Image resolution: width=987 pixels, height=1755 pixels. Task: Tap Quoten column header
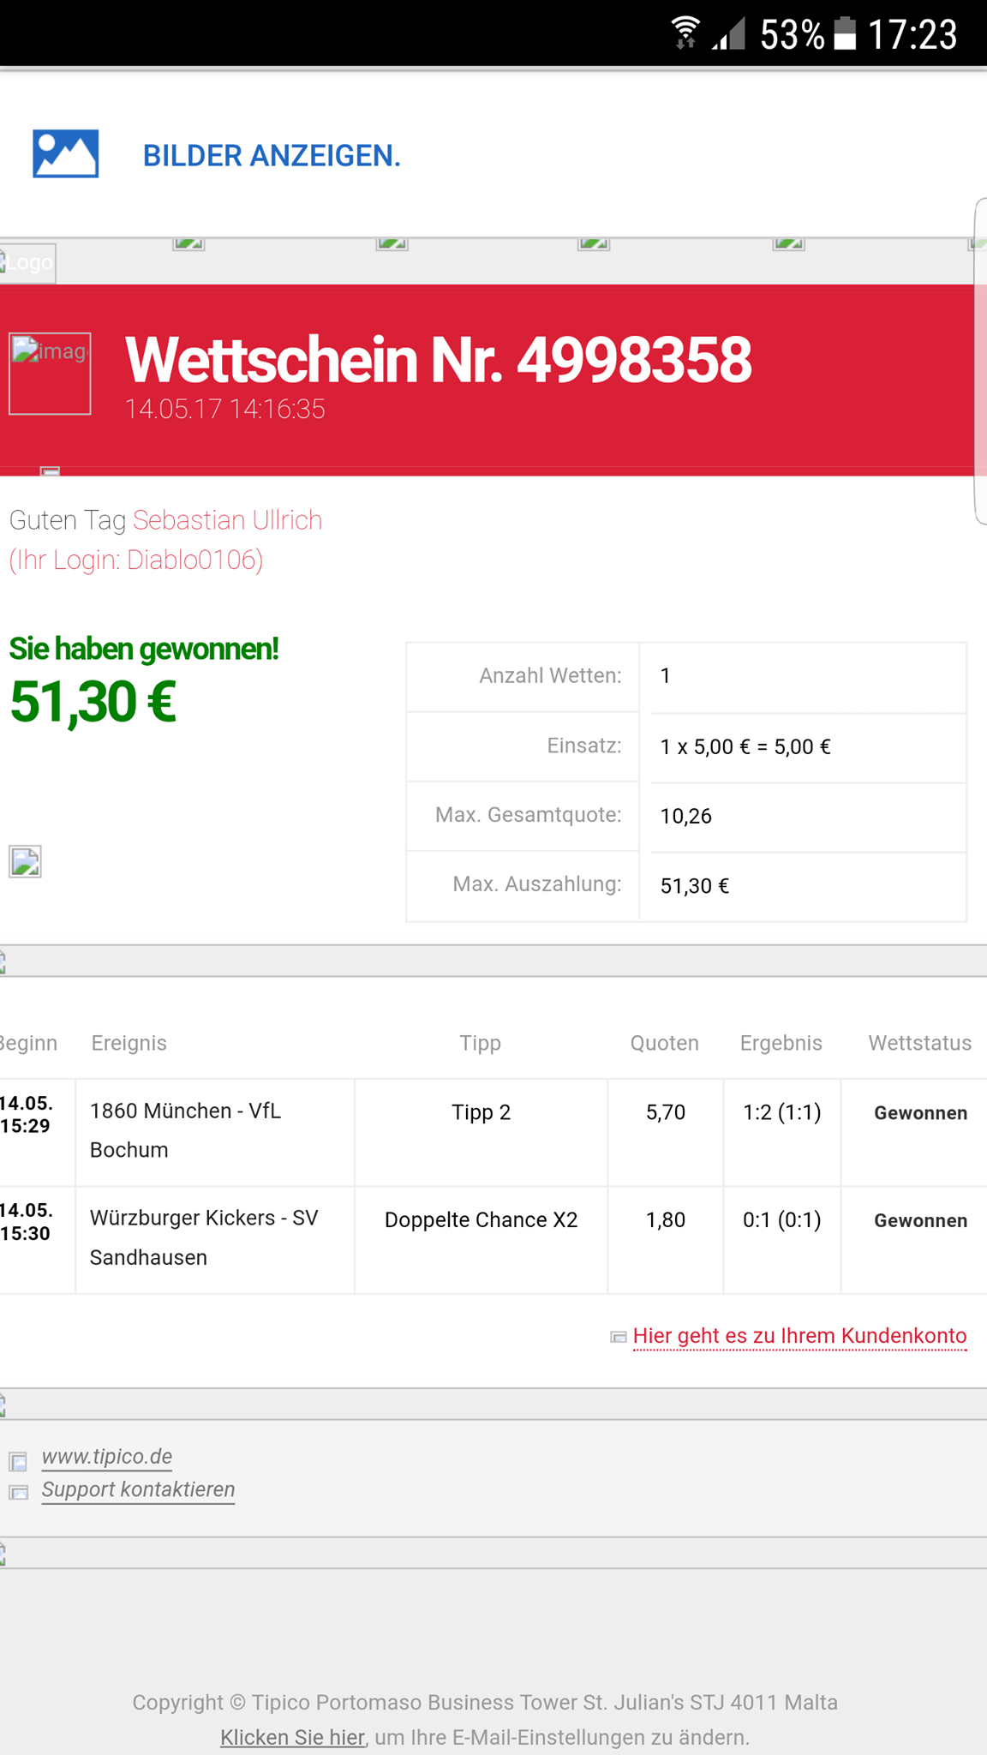664,1043
